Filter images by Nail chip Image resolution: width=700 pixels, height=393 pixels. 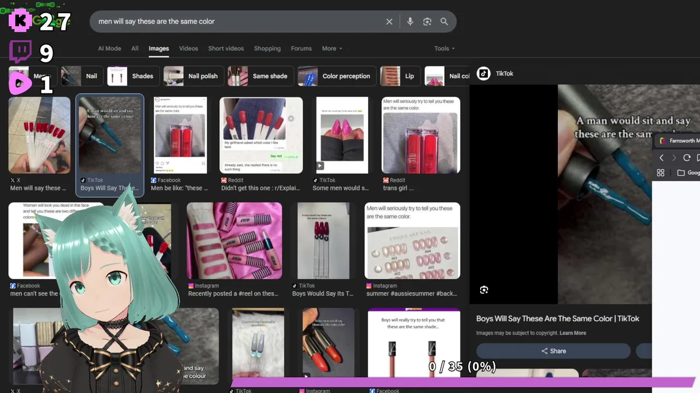pyautogui.click(x=81, y=76)
